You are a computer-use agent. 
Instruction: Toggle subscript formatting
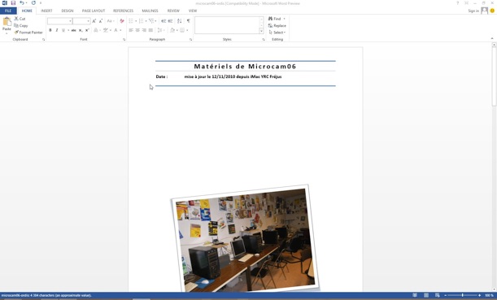[81, 30]
